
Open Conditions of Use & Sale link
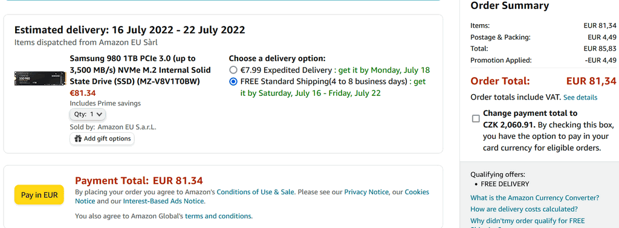(256, 192)
